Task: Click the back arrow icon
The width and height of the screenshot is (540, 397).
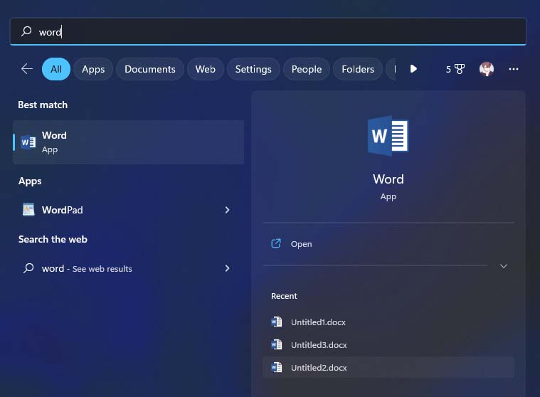Action: tap(27, 69)
